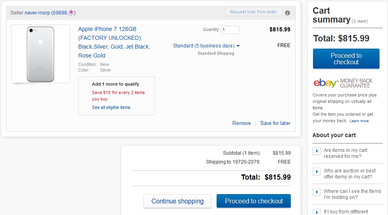Click See all eligible items link
The height and width of the screenshot is (215, 388).
(111, 107)
